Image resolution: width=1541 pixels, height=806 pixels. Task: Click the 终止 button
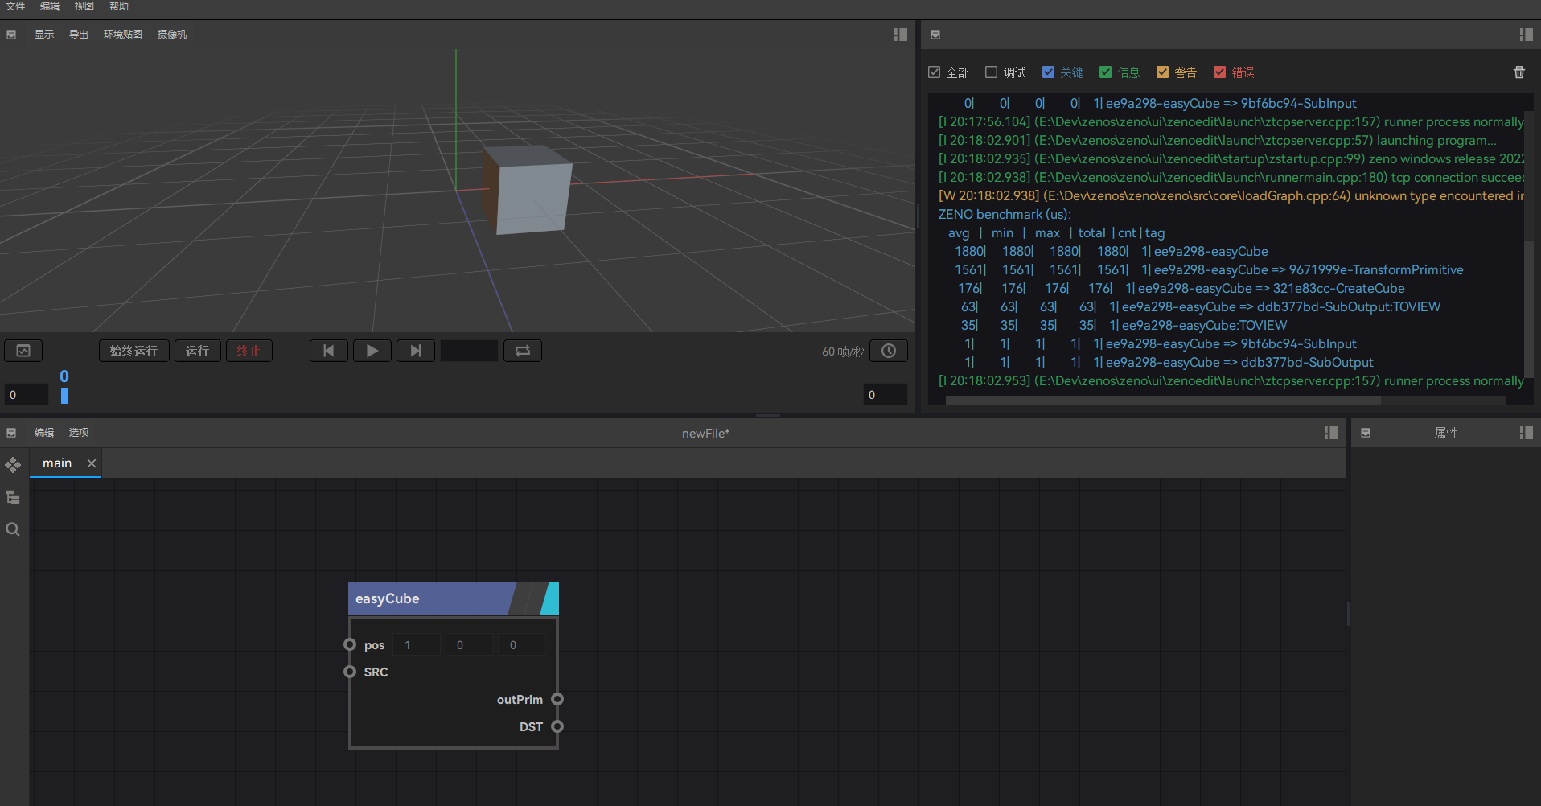point(249,351)
